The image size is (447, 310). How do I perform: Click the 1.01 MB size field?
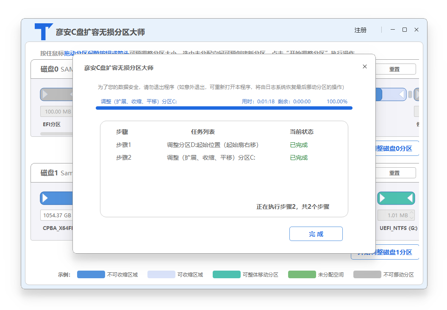coord(396,215)
